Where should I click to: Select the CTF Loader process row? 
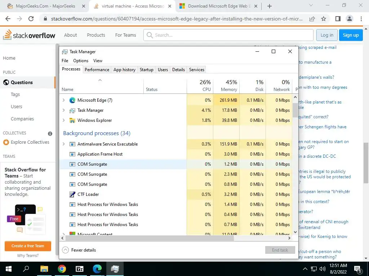[x=176, y=194]
